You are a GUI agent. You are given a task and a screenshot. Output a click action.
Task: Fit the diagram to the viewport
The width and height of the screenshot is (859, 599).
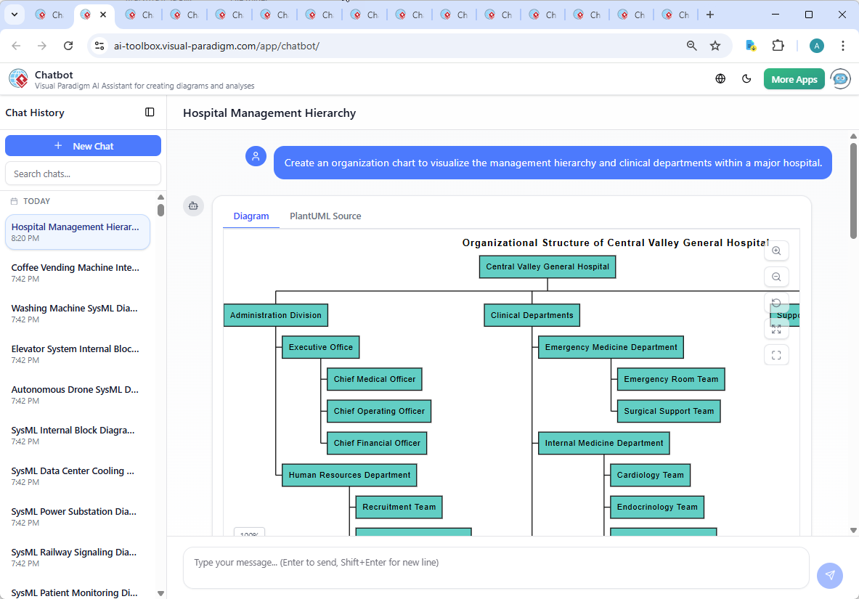click(x=776, y=329)
